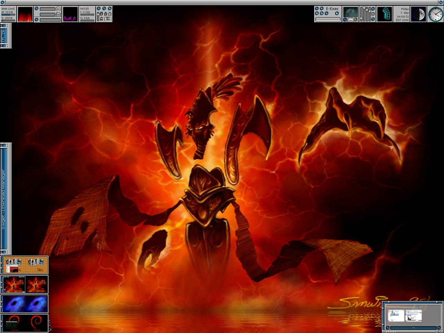Click the '...' button in slideshow epplet

pyautogui.click(x=351, y=20)
